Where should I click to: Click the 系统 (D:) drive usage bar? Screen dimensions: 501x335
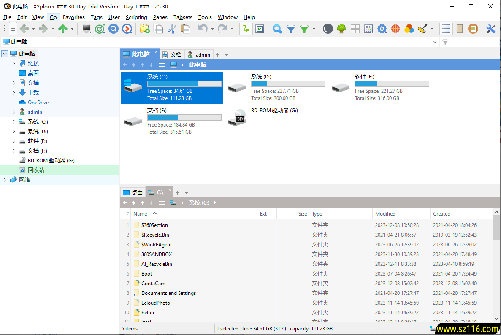coord(288,84)
